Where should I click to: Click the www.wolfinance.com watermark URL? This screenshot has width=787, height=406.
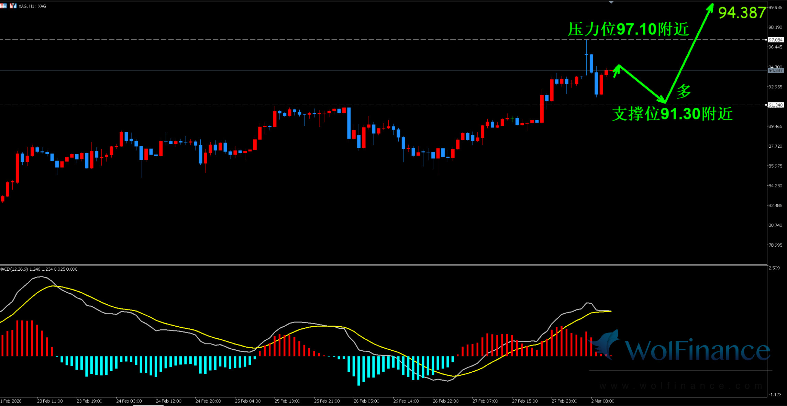(680, 386)
